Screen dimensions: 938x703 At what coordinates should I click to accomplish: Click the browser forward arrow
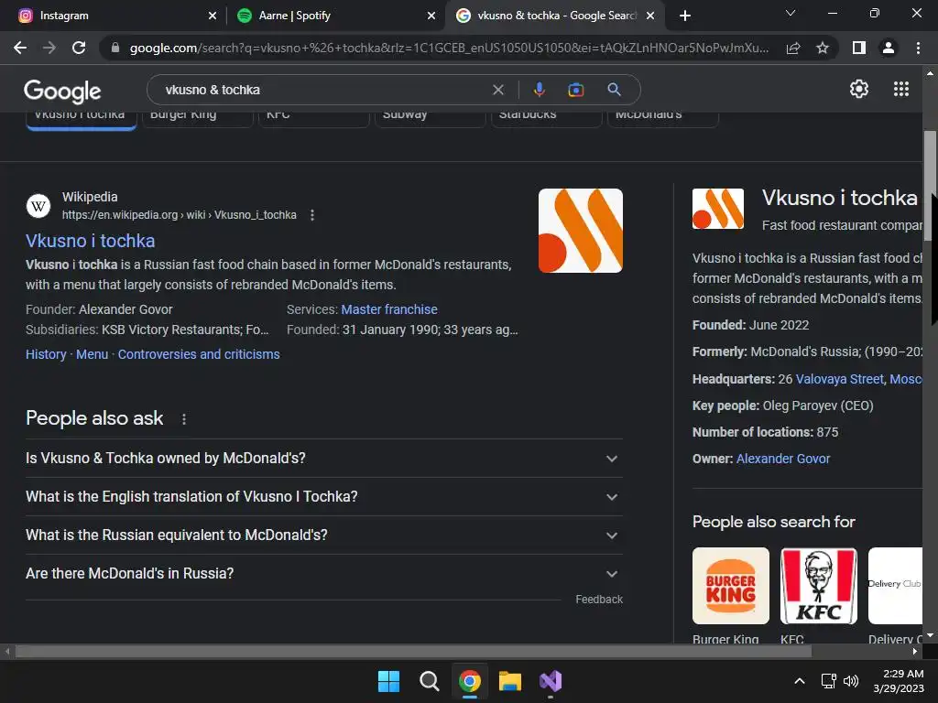click(49, 48)
